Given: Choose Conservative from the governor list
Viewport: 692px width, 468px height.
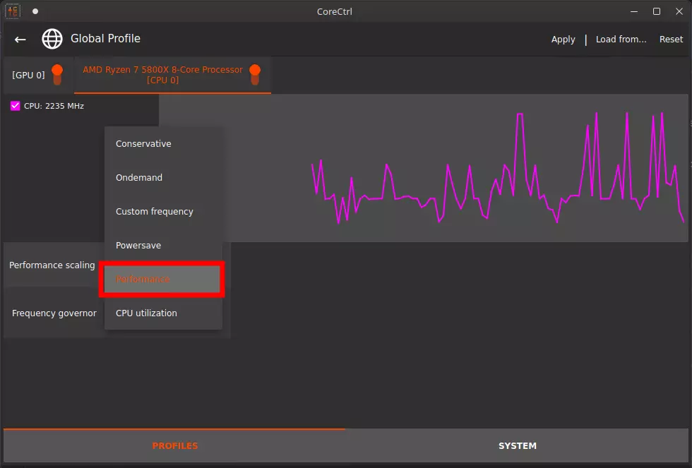Looking at the screenshot, I should (163, 144).
